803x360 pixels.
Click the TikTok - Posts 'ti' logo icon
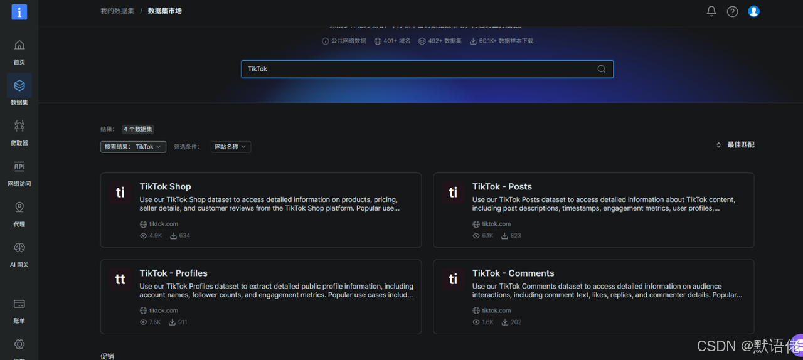[453, 192]
